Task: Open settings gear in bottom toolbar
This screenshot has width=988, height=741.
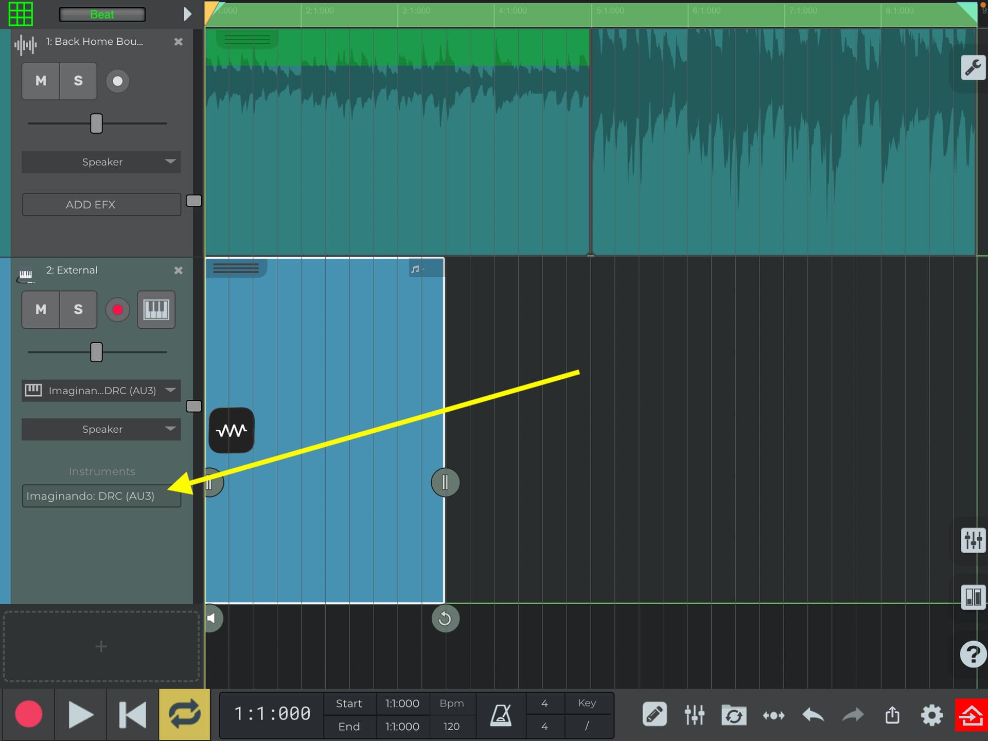Action: (x=931, y=715)
